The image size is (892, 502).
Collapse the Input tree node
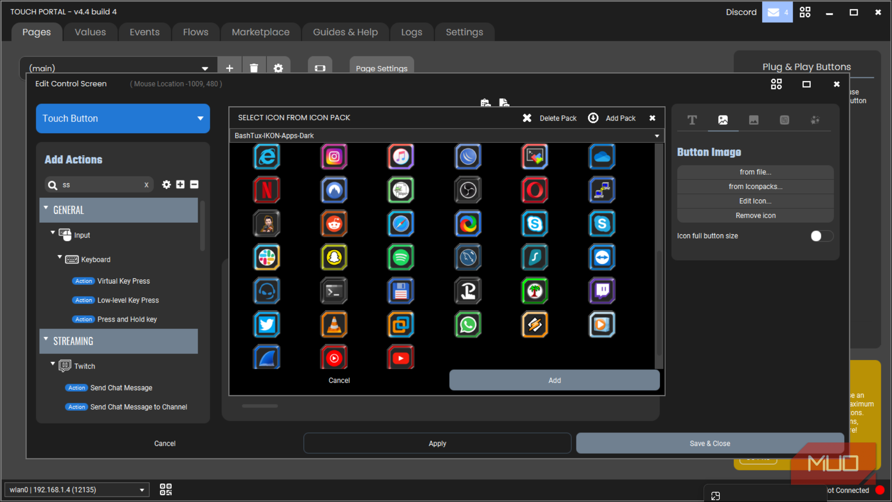(53, 233)
